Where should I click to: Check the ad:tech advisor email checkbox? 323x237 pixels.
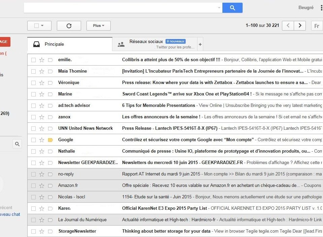33,106
